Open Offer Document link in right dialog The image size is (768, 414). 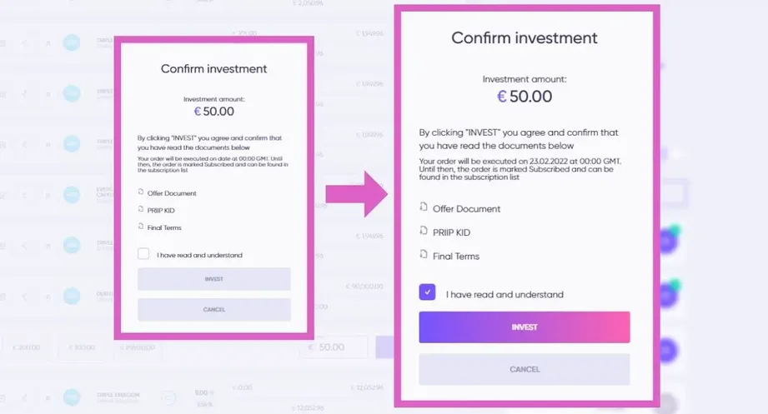pos(466,209)
